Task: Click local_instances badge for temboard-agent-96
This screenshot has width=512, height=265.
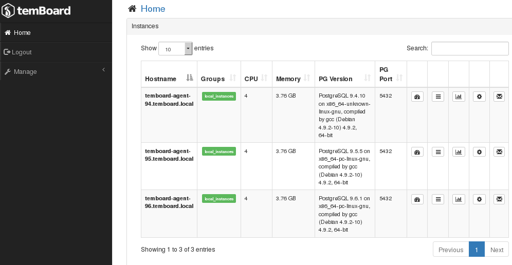Action: (219, 199)
